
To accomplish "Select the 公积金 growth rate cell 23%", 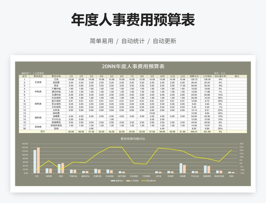I will [x=220, y=110].
